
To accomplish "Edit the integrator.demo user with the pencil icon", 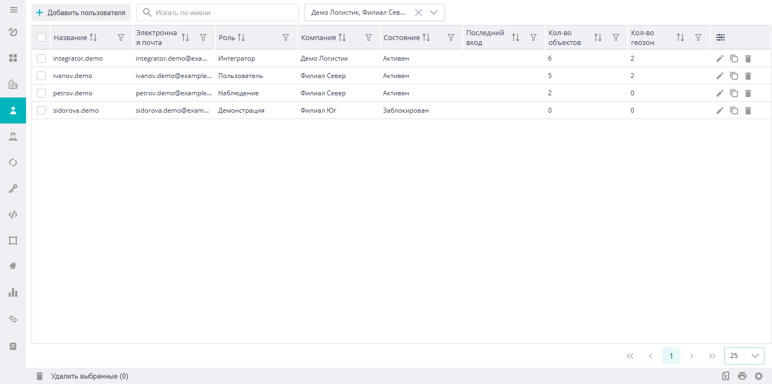I will coord(720,58).
